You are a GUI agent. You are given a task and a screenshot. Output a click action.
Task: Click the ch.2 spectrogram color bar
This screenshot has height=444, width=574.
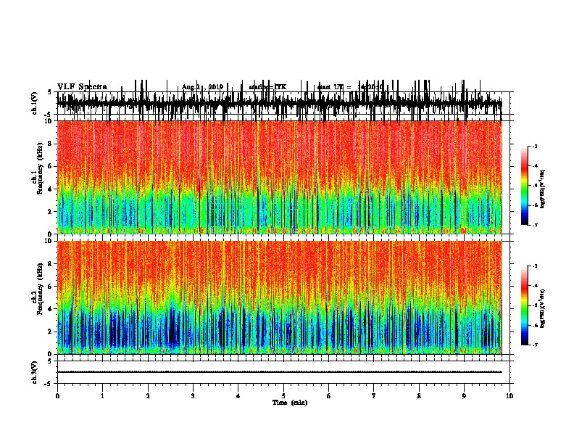coord(525,305)
